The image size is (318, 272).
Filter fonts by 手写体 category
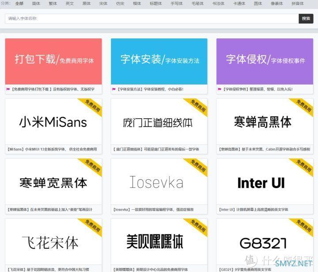[x=176, y=4]
